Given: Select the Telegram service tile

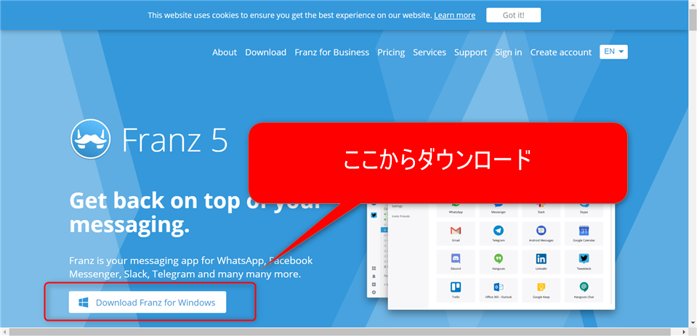Looking at the screenshot, I should point(499,234).
